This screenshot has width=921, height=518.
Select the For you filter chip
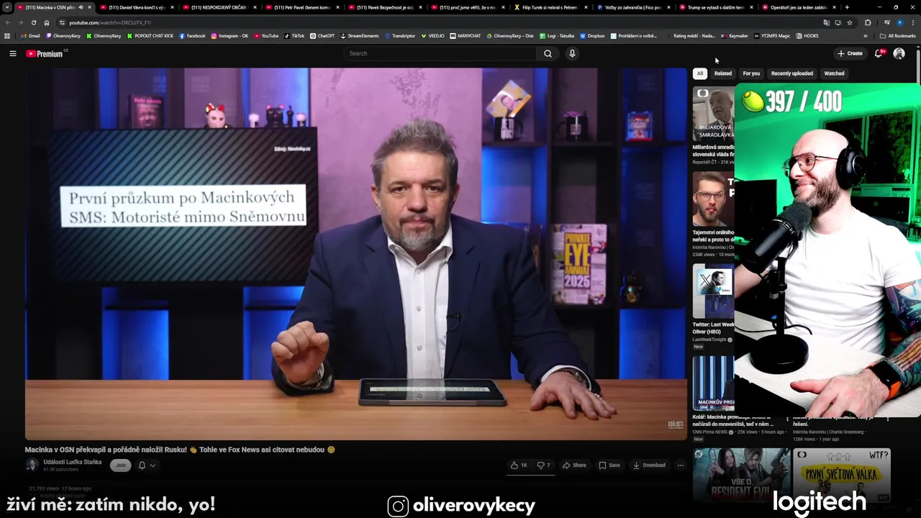coord(751,73)
